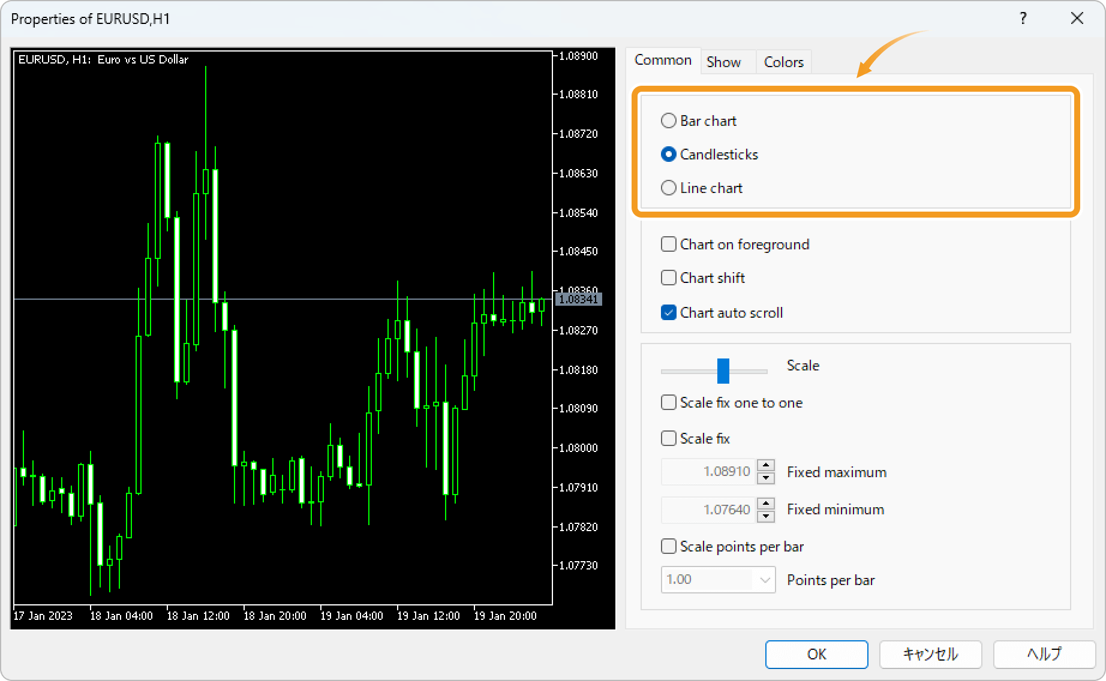Switch to the Show tab
1106x681 pixels.
(723, 62)
